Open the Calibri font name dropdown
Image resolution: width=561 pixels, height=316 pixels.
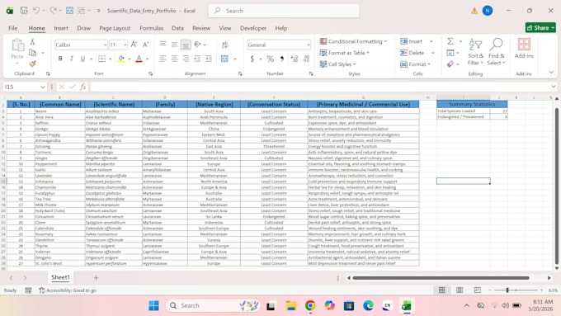(105, 45)
